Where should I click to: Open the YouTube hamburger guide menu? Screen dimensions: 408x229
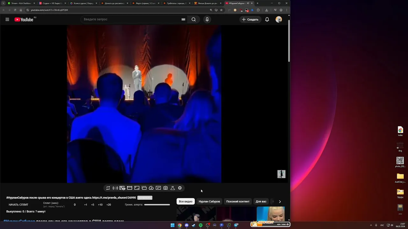tap(7, 19)
